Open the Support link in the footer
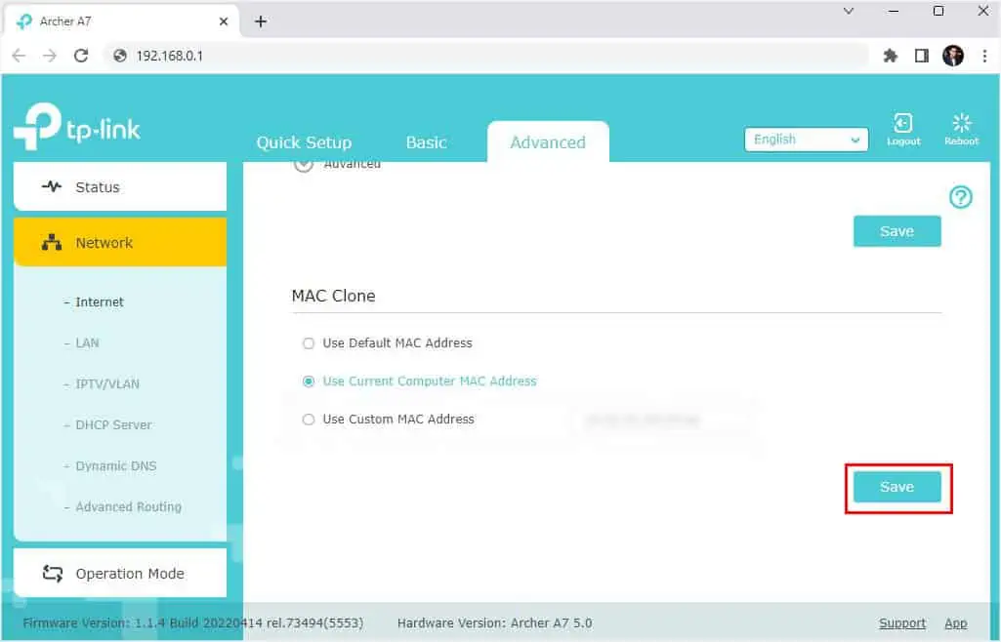 coord(901,622)
